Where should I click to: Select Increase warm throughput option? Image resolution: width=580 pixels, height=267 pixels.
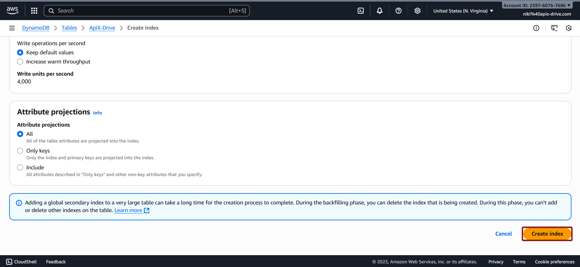(x=20, y=62)
